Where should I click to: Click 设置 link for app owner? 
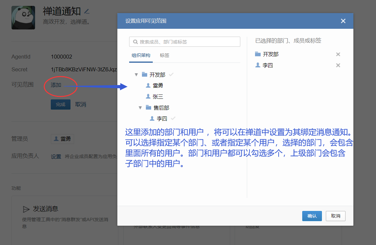click(56, 156)
